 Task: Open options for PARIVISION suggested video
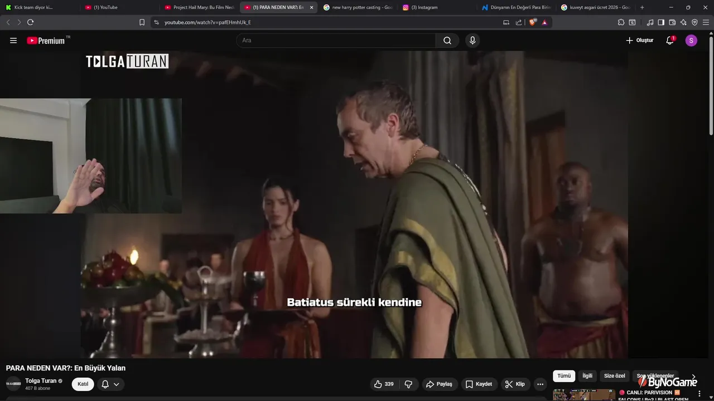[699, 394]
